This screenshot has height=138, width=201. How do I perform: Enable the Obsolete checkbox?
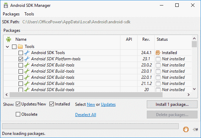[18, 114]
